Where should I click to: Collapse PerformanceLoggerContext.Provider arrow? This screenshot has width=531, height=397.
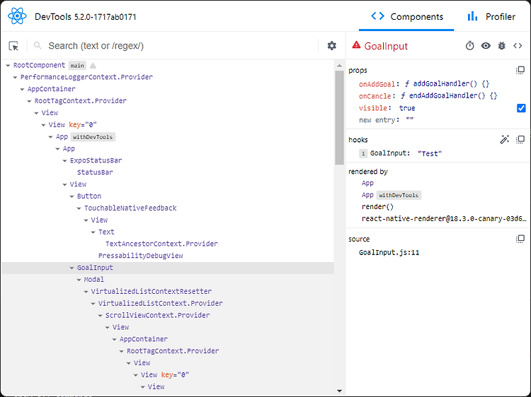[16, 78]
